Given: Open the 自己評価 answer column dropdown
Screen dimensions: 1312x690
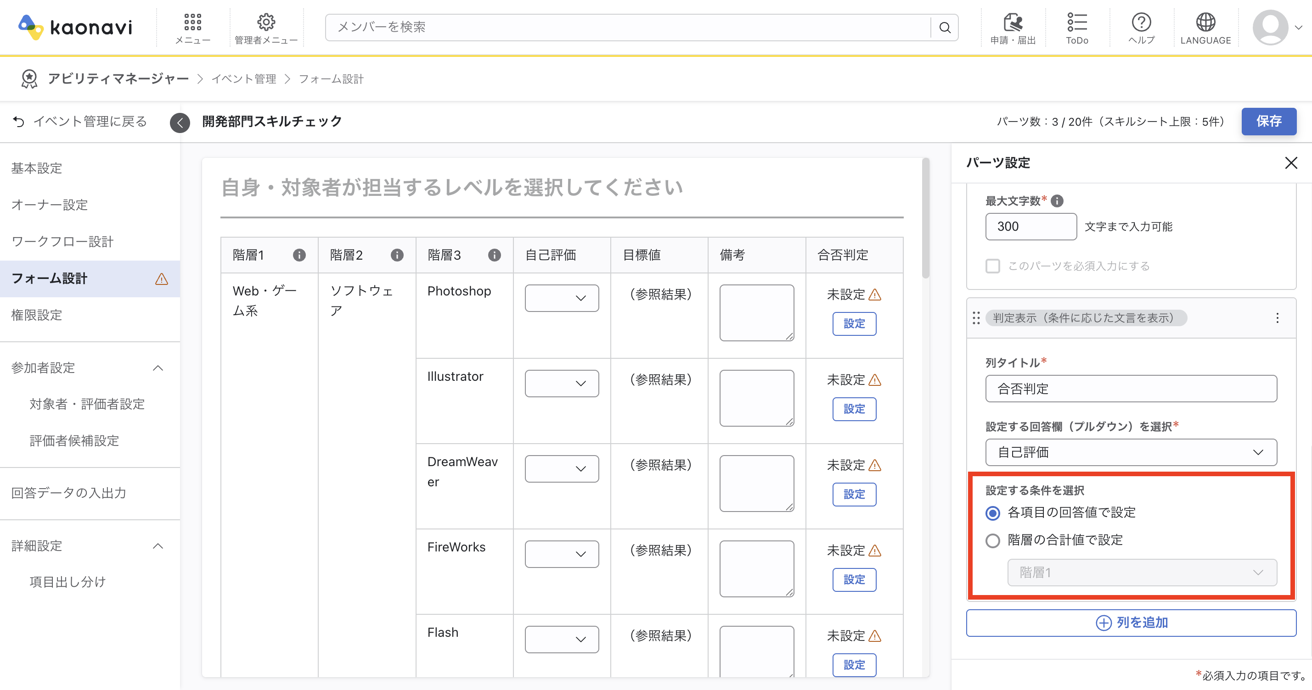Looking at the screenshot, I should point(1131,452).
